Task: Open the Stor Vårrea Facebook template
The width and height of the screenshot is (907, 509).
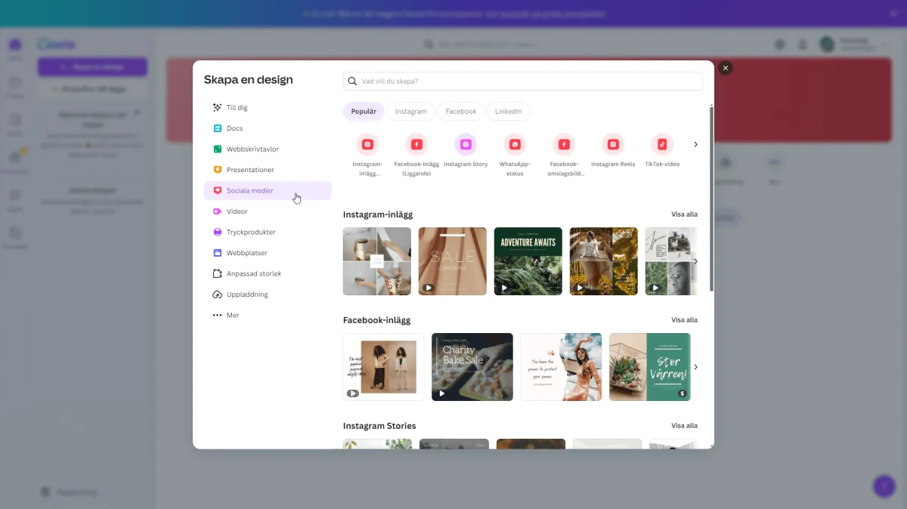Action: (x=650, y=367)
